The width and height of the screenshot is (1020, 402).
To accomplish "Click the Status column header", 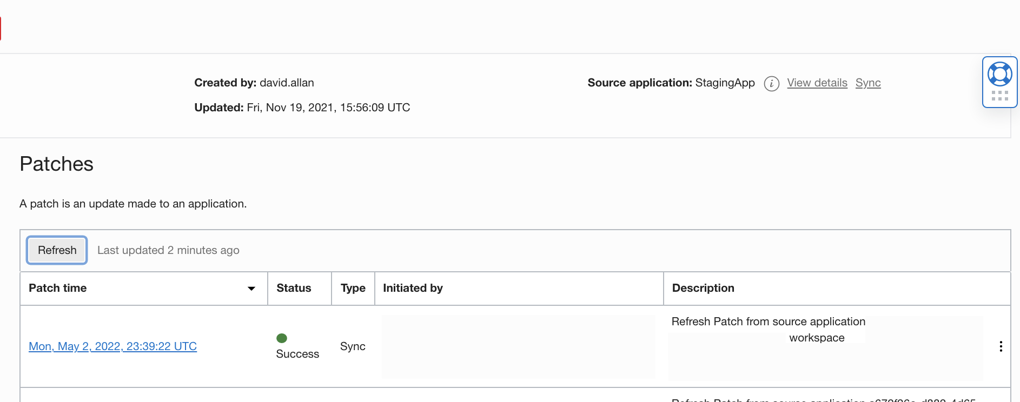I will 300,289.
